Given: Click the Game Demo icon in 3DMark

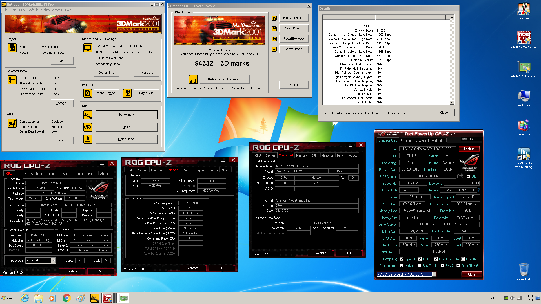Looking at the screenshot, I should (x=88, y=139).
